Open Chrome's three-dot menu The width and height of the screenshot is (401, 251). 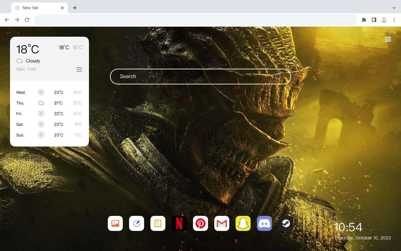394,20
